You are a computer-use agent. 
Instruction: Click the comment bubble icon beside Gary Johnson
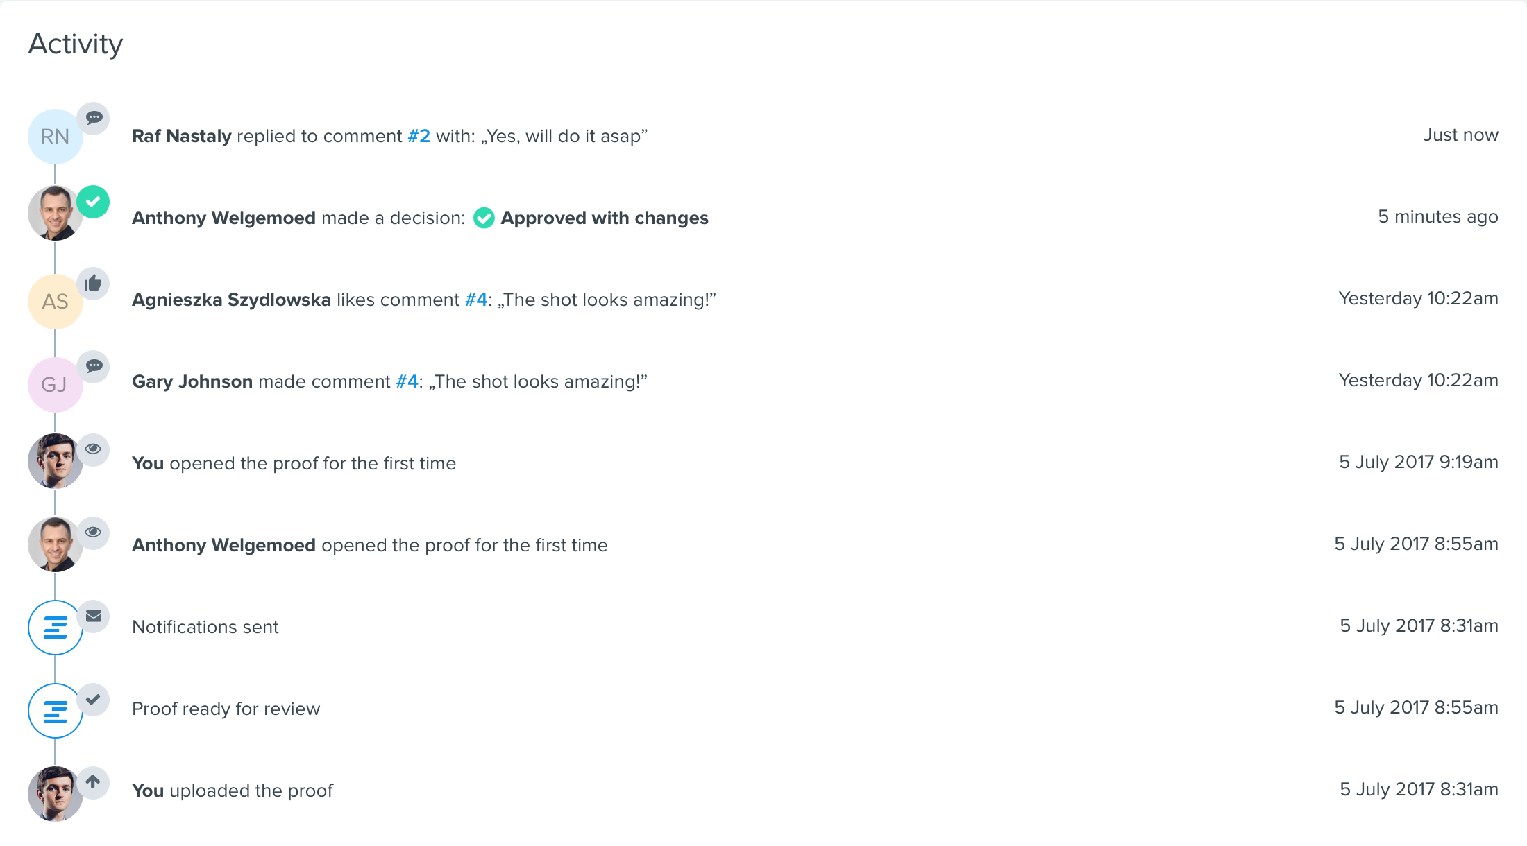(93, 366)
